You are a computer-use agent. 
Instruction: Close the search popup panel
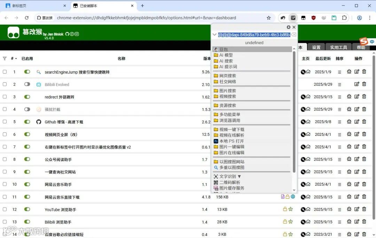(294, 27)
